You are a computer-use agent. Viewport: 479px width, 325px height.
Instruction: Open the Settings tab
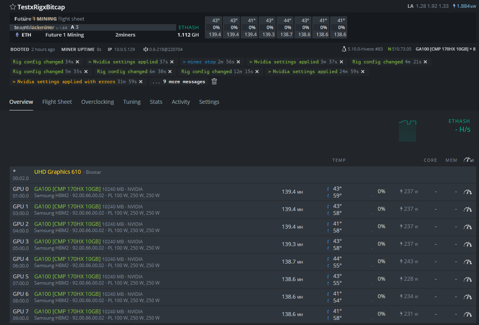coord(209,101)
